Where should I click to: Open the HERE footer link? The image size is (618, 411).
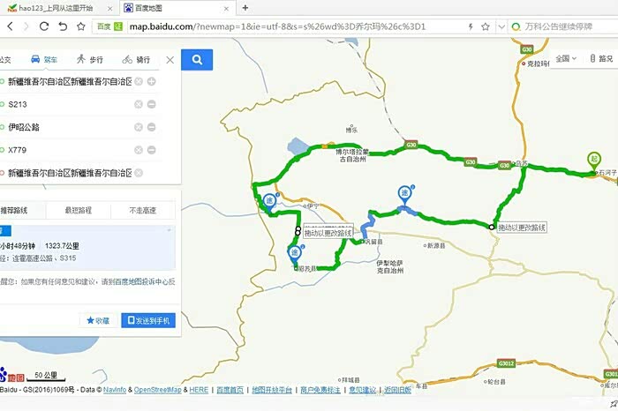point(199,390)
